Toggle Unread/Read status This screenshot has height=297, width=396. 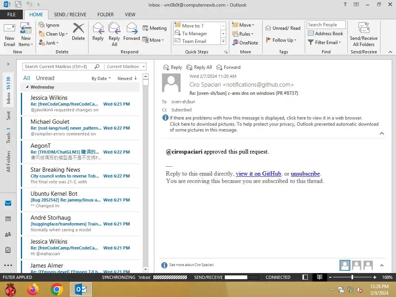click(x=283, y=28)
